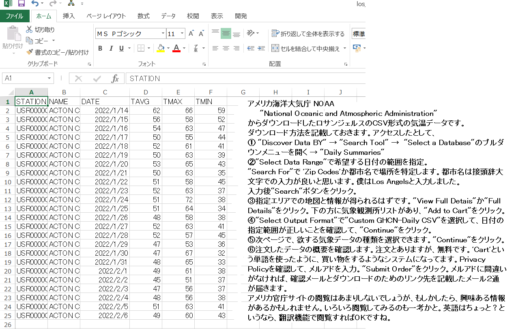516x329 pixels.
Task: Click the insert function fx icon
Action: click(x=115, y=79)
